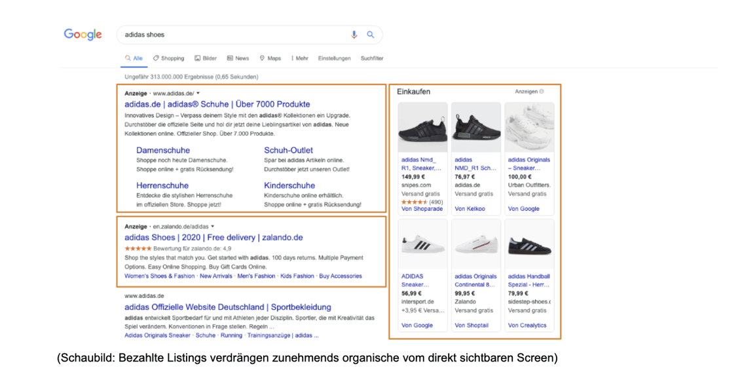Open the Suchfilter options
This screenshot has width=742, height=389.
tap(372, 58)
